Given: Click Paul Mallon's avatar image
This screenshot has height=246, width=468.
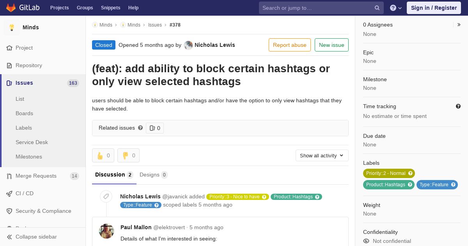Looking at the screenshot, I should point(106,231).
